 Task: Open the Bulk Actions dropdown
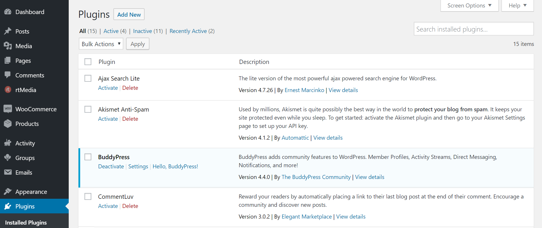(101, 44)
